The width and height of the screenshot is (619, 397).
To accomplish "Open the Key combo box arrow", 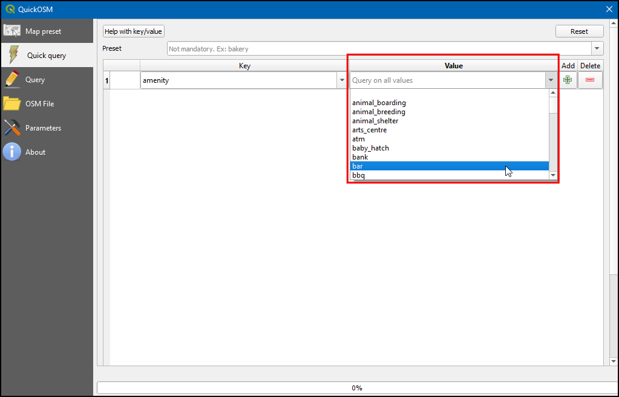I will 342,80.
